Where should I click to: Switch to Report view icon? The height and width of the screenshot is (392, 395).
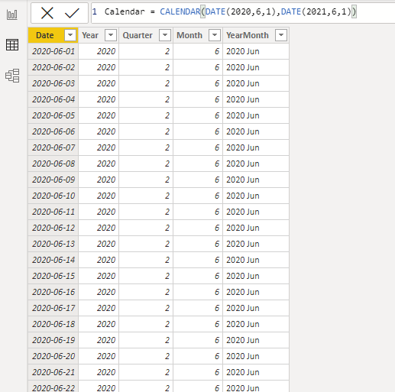point(12,15)
